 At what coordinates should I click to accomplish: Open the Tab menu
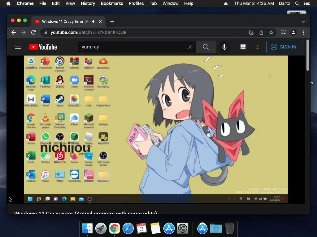[x=153, y=3]
